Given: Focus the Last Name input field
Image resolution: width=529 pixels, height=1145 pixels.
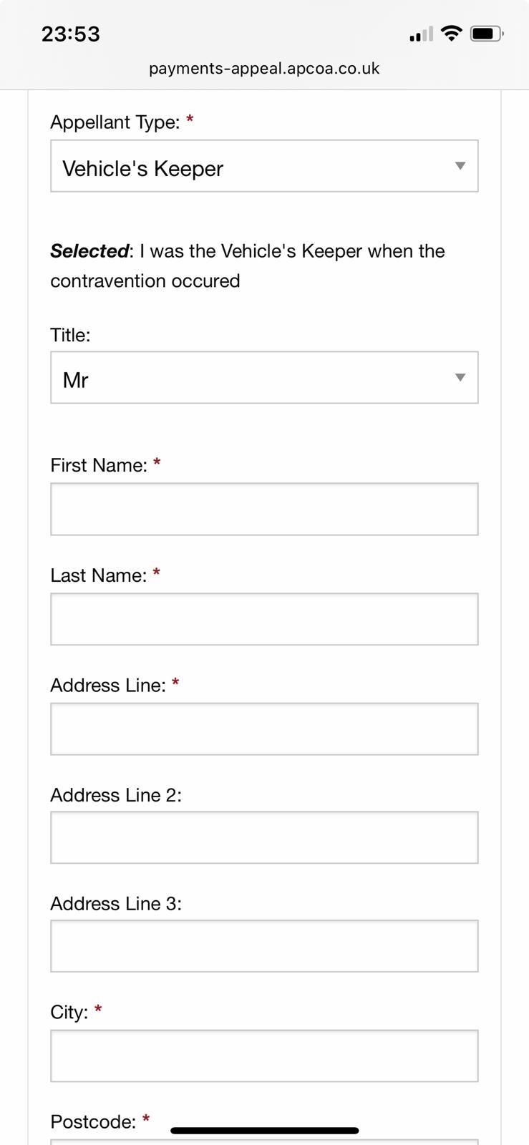Looking at the screenshot, I should 264,619.
